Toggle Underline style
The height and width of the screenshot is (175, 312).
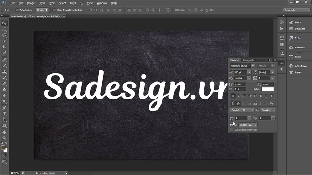tap(266, 96)
